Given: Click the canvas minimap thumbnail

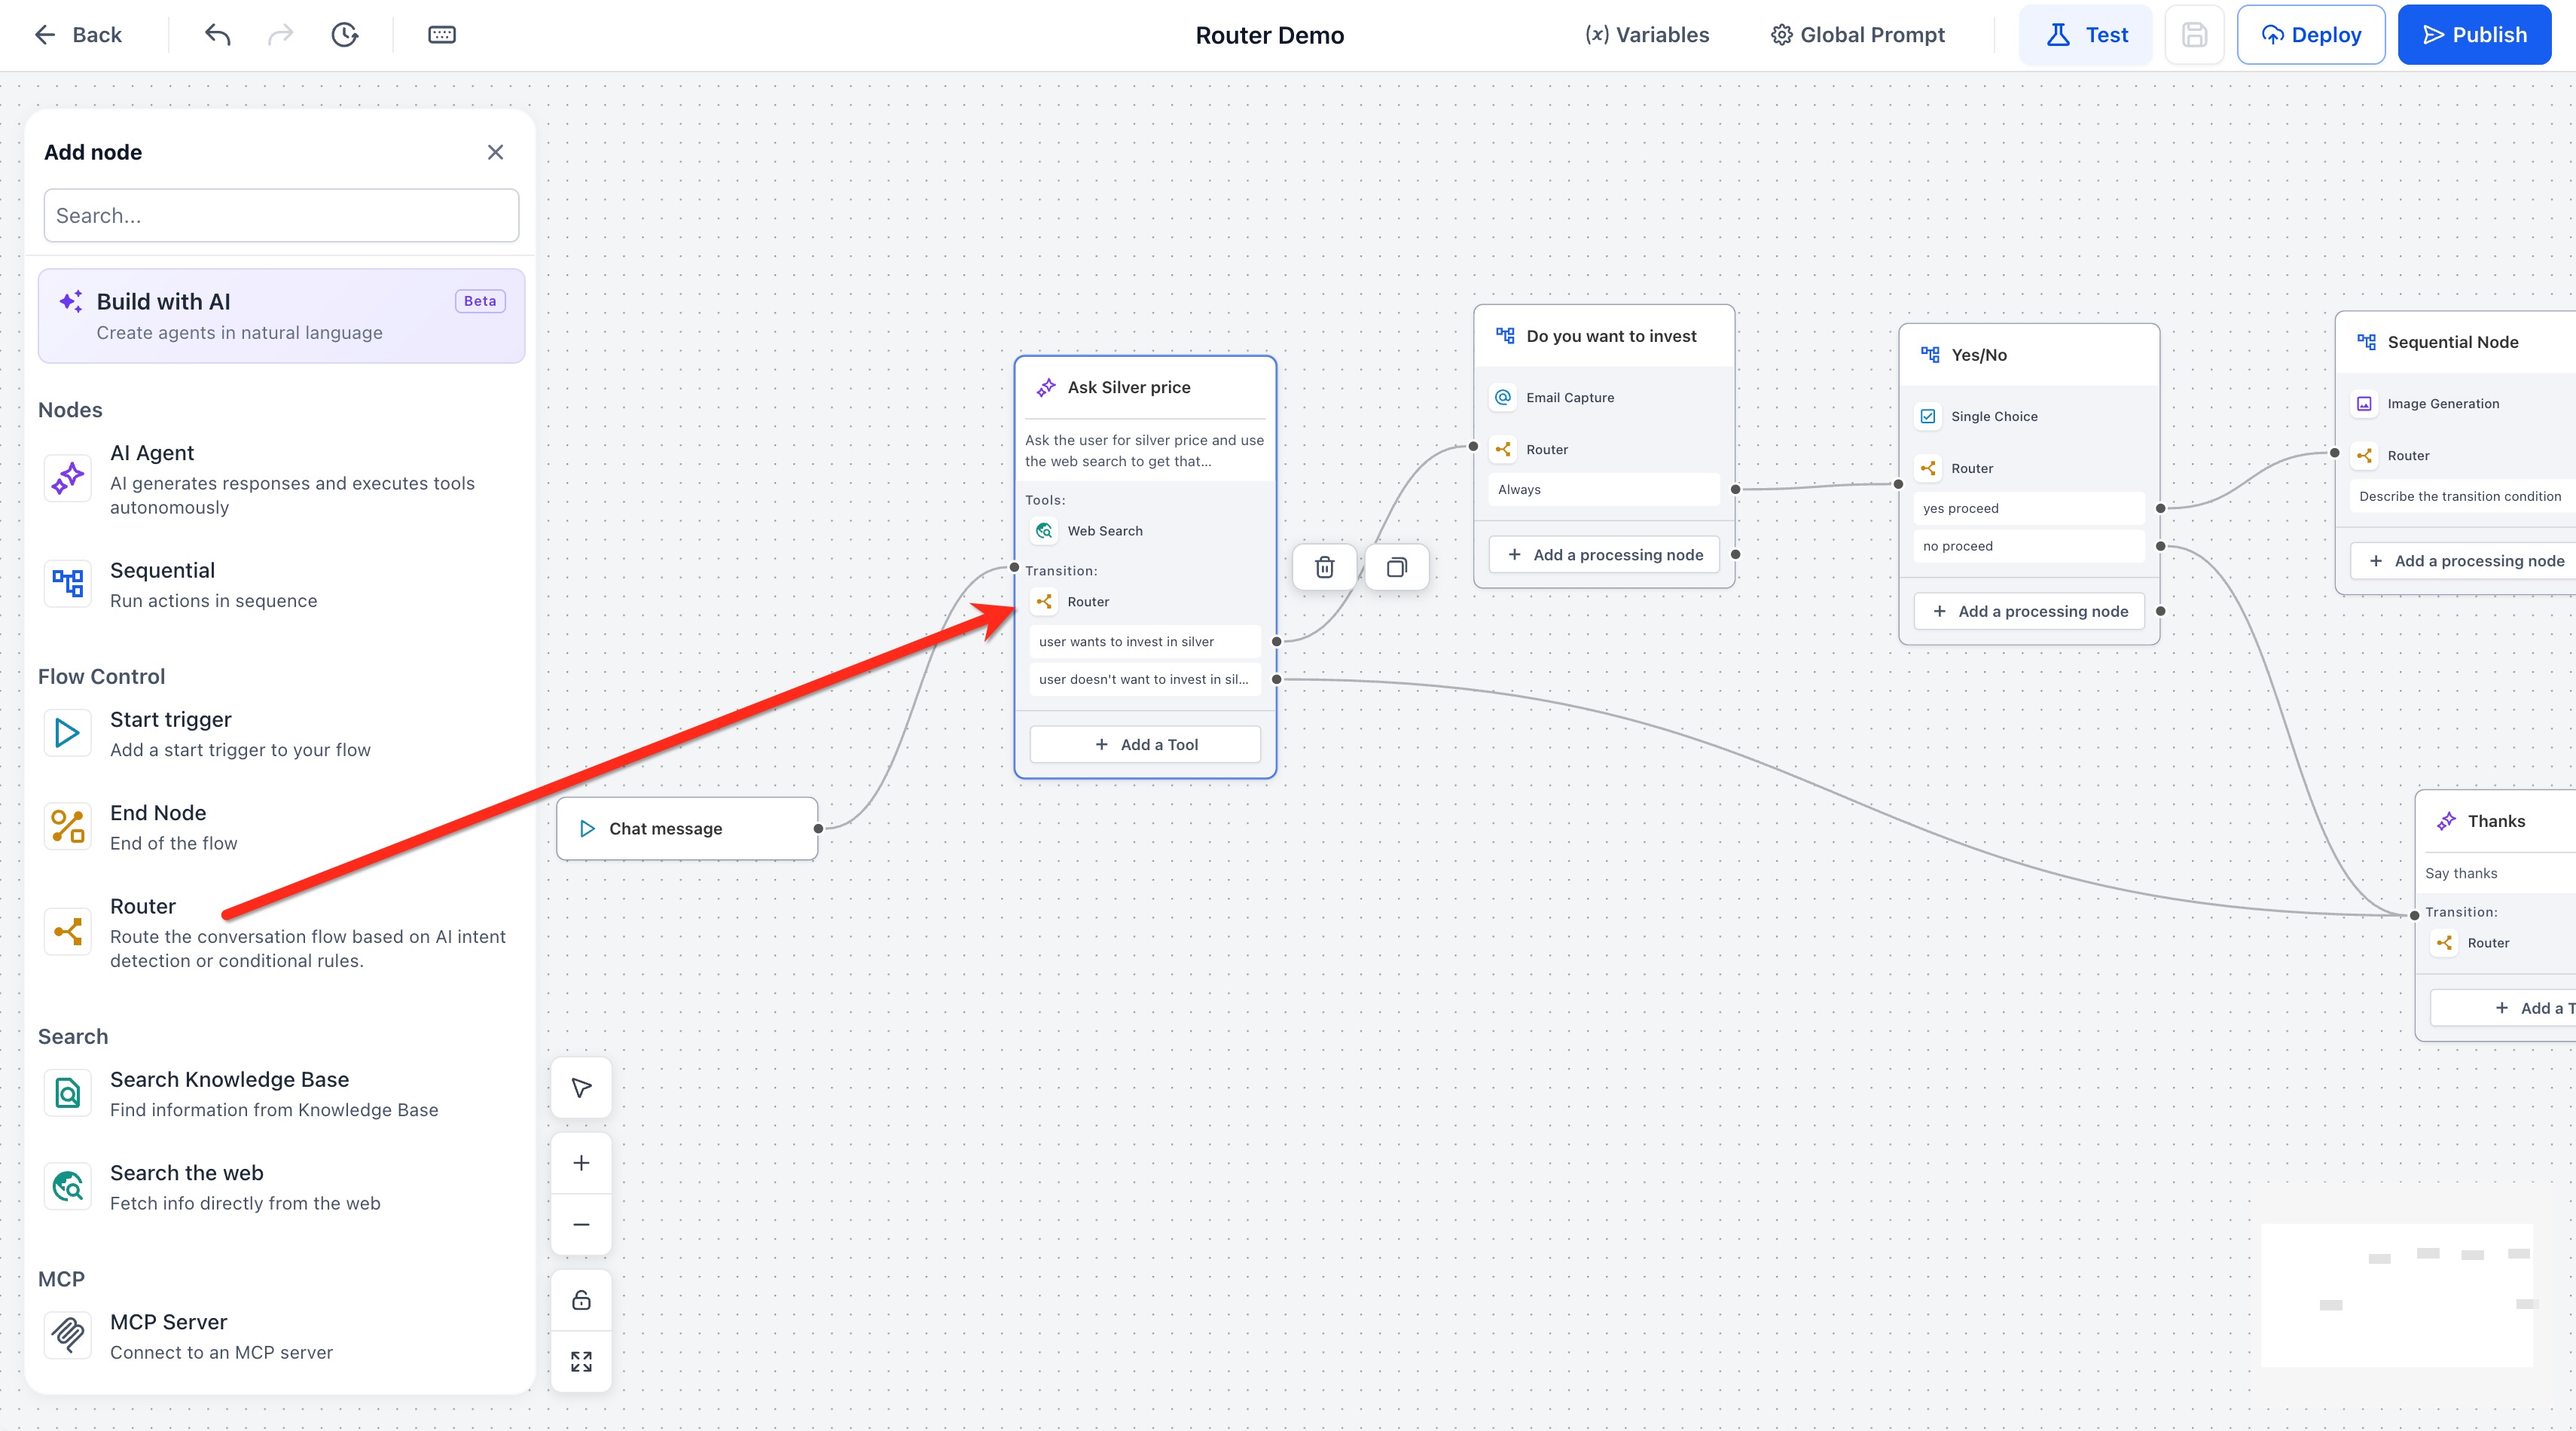Looking at the screenshot, I should pos(2396,1294).
